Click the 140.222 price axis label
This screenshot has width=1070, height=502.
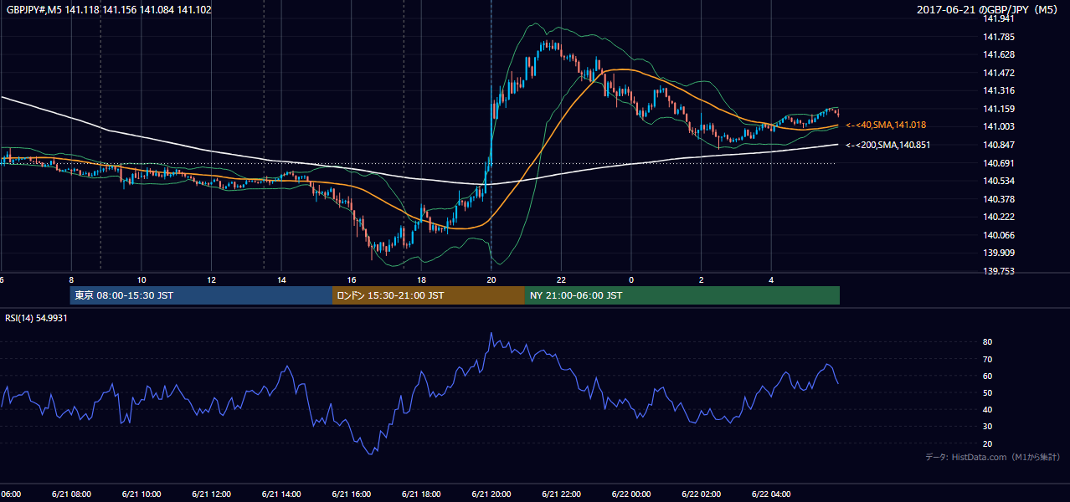click(999, 217)
